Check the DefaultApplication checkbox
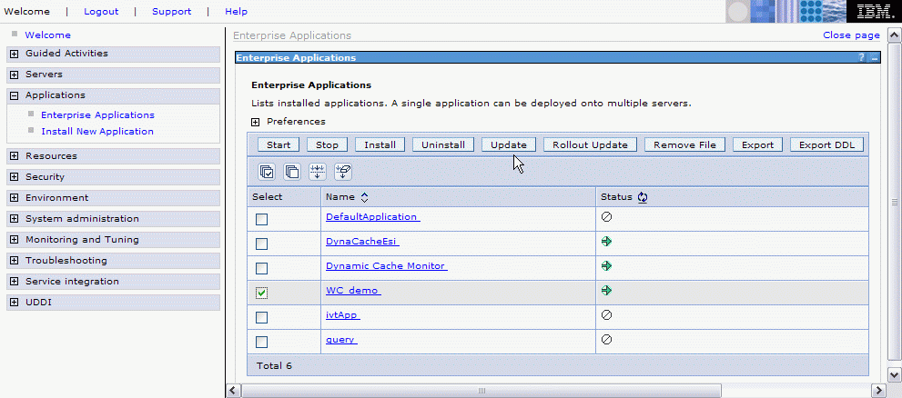 click(x=262, y=219)
